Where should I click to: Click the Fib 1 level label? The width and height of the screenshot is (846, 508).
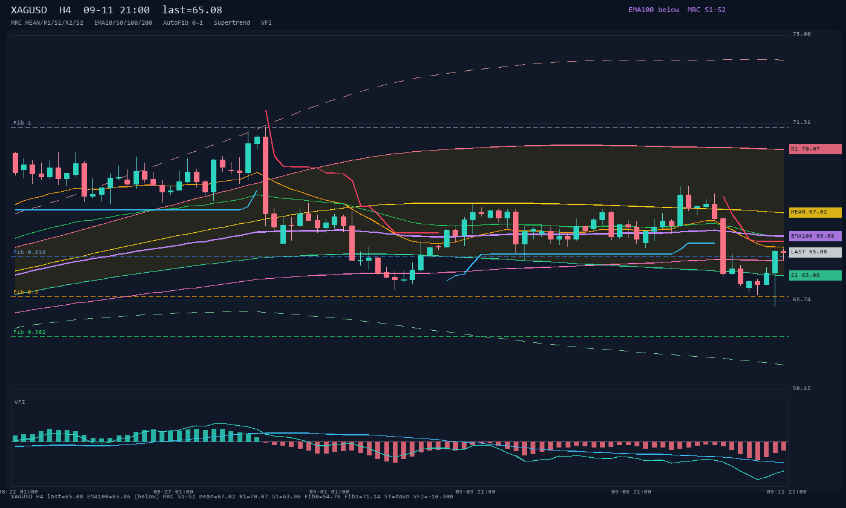22,123
